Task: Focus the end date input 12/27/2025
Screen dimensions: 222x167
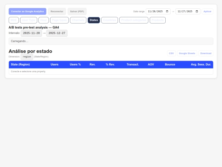Action: 188,12
